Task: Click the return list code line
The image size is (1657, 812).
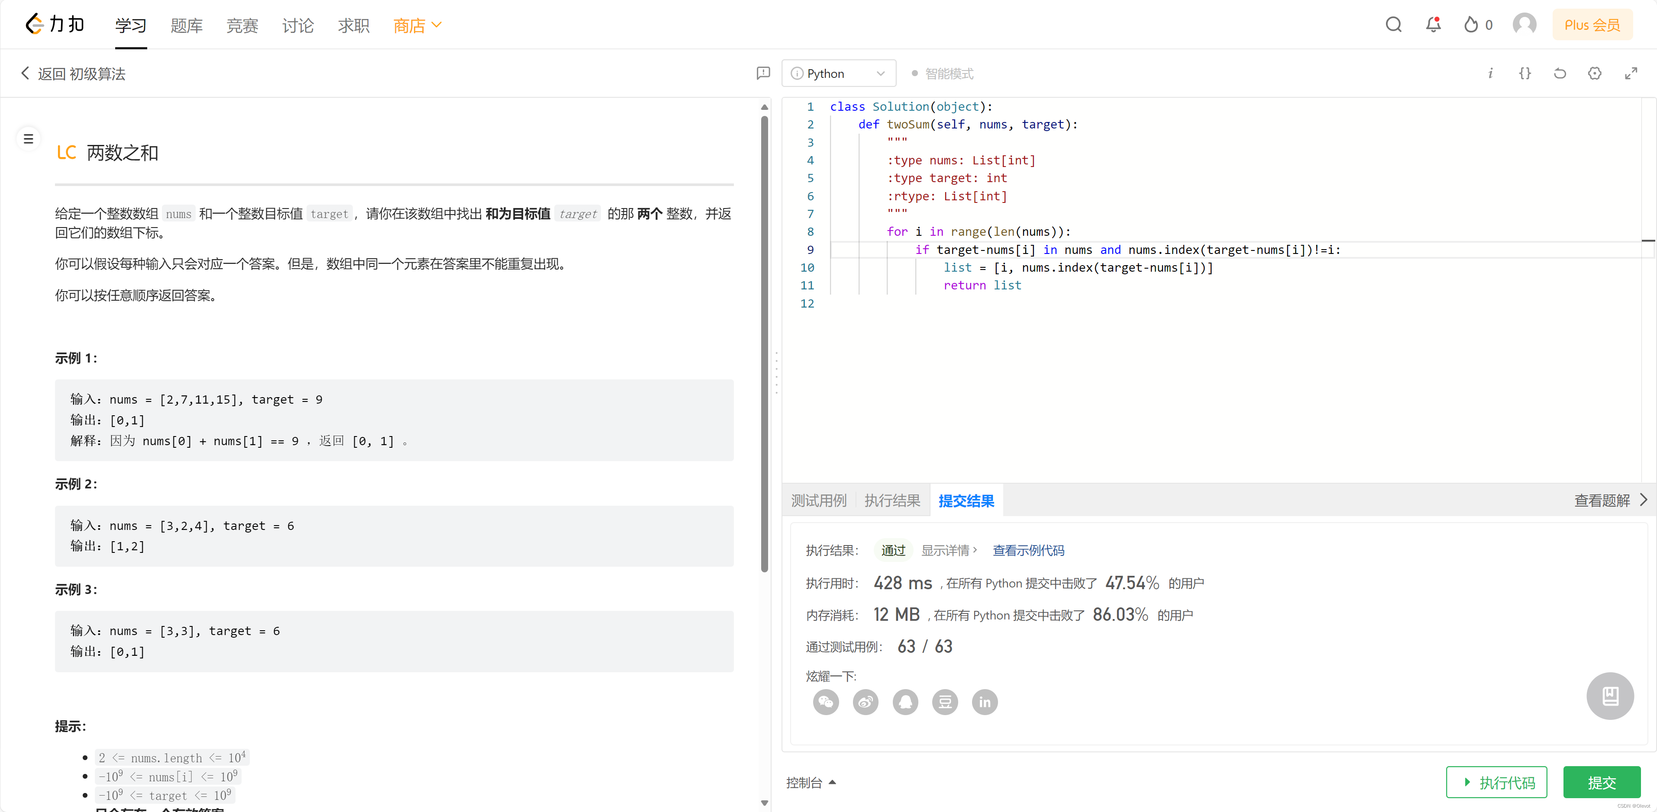Action: (982, 285)
